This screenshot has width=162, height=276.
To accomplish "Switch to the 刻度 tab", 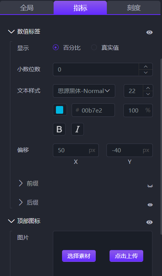I will tap(134, 8).
